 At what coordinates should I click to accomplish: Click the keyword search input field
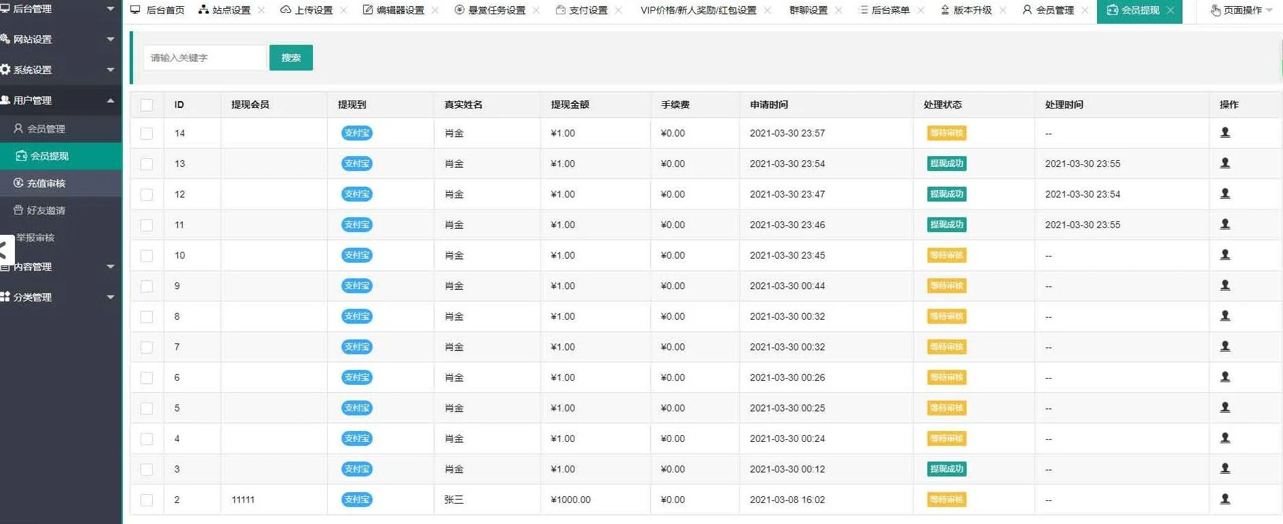click(x=204, y=58)
